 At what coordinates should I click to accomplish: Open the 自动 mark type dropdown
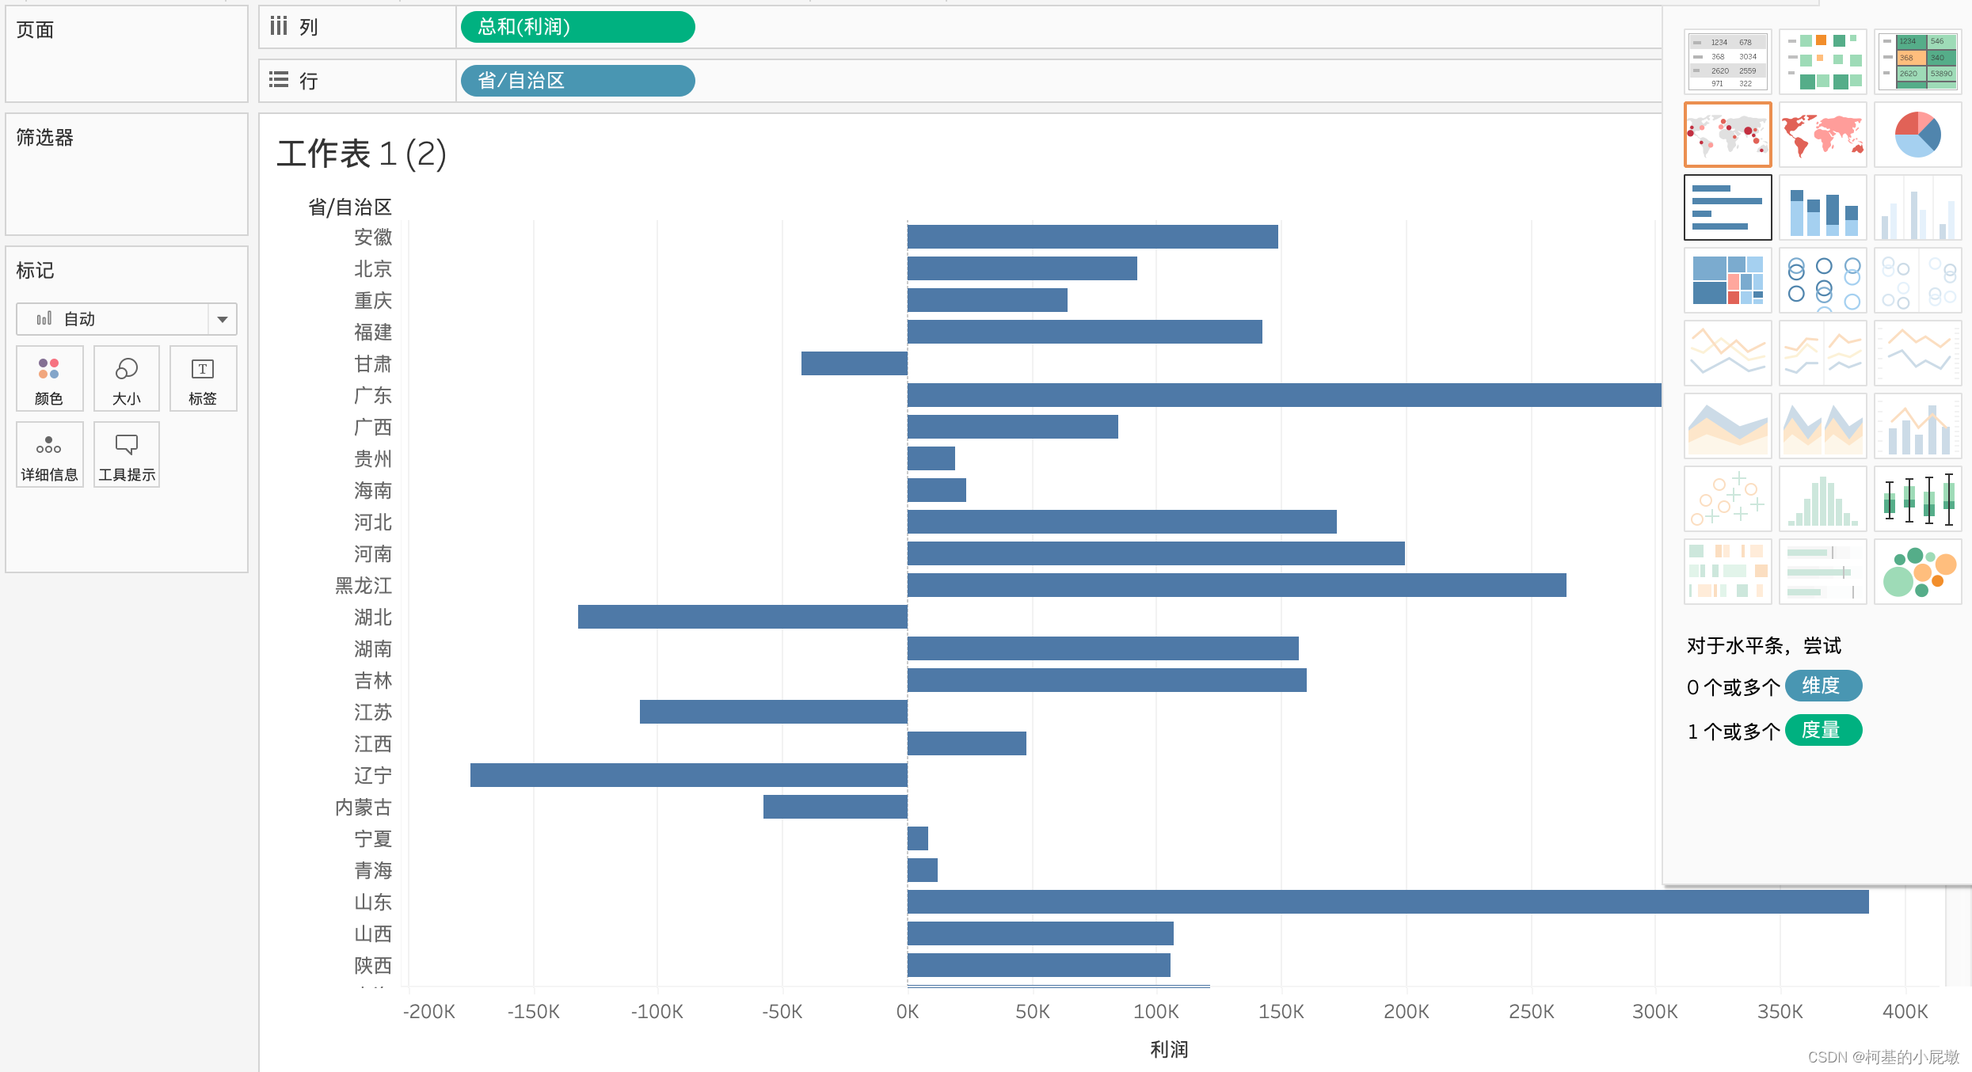pyautogui.click(x=221, y=319)
